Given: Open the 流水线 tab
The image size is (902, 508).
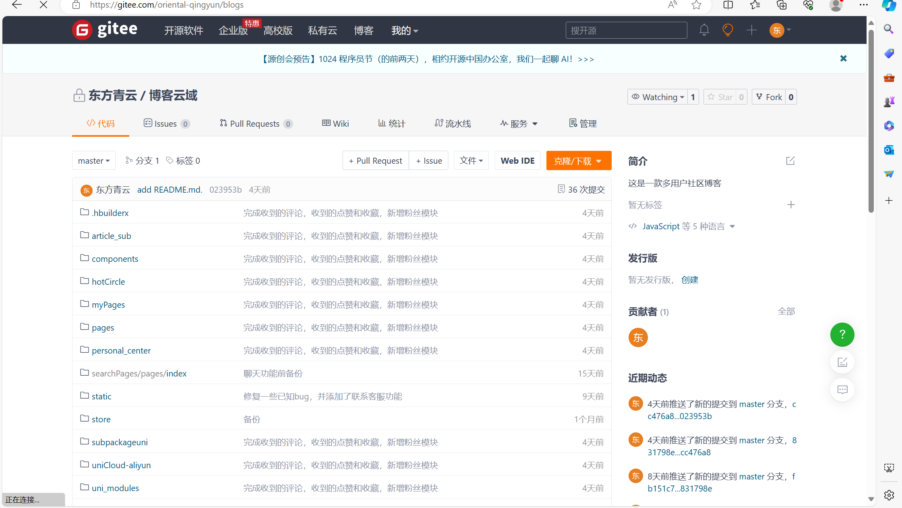Looking at the screenshot, I should click(x=453, y=123).
